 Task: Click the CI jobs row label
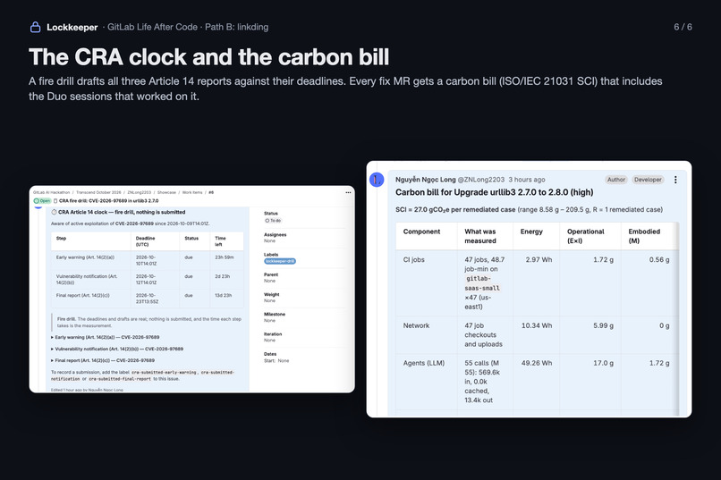tap(414, 259)
